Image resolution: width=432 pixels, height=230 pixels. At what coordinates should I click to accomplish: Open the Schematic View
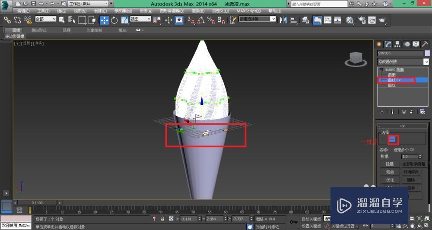pos(338,20)
